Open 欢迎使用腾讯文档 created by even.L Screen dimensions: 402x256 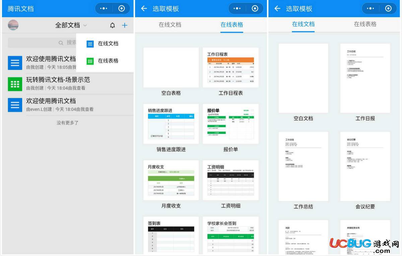point(51,101)
